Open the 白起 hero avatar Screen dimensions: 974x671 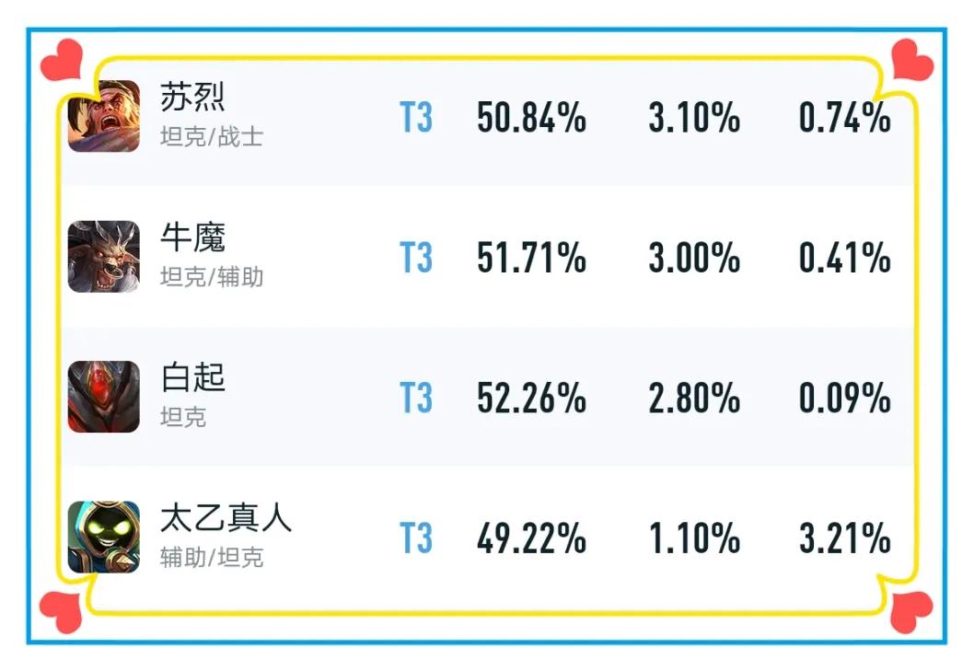click(104, 397)
